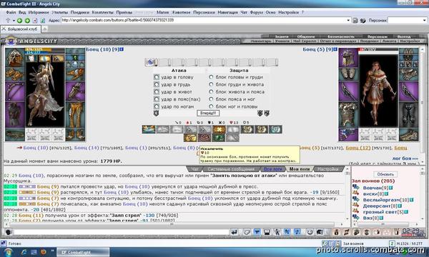Open player "Вовчан" in the room list
The image size is (429, 257).
(x=373, y=188)
